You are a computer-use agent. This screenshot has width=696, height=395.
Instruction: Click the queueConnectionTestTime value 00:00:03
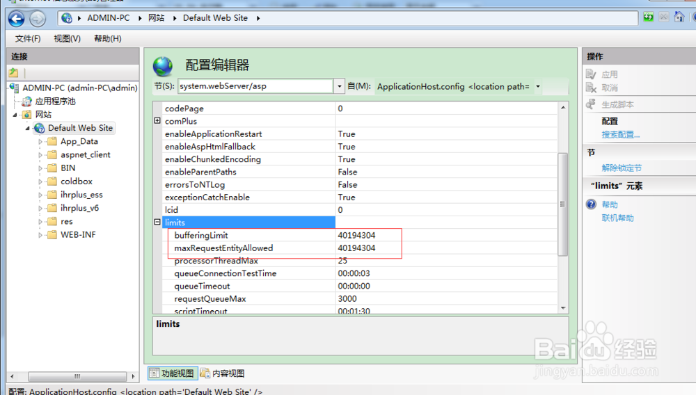pyautogui.click(x=354, y=273)
